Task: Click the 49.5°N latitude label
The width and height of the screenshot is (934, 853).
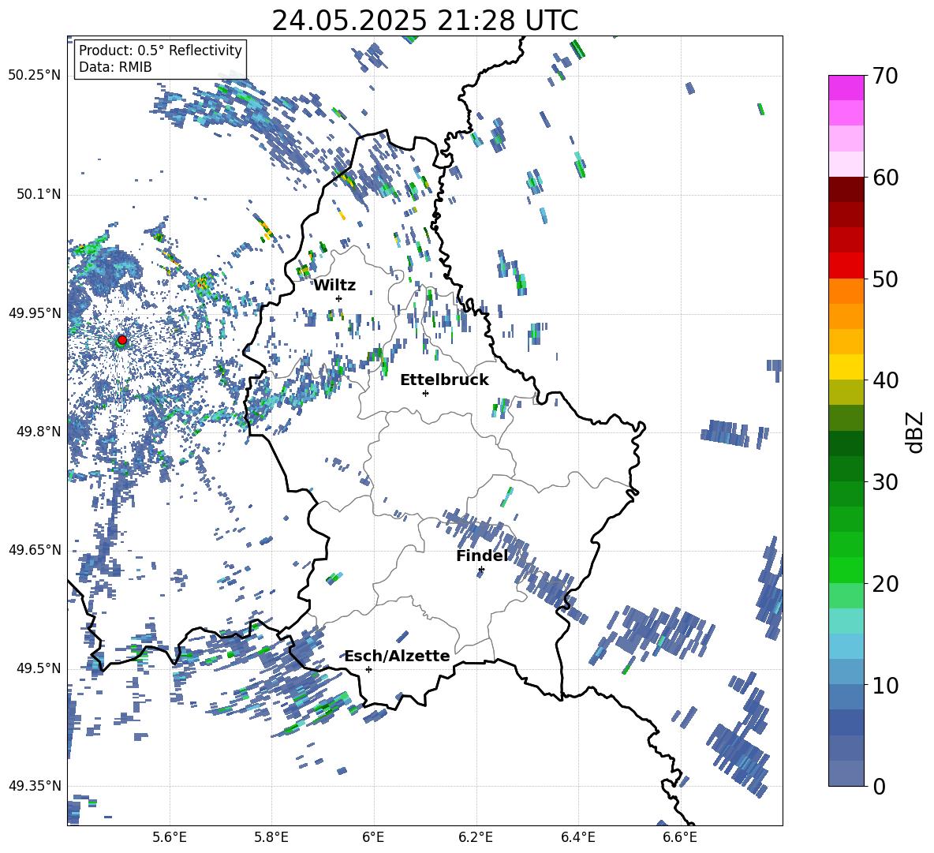Action: click(38, 668)
